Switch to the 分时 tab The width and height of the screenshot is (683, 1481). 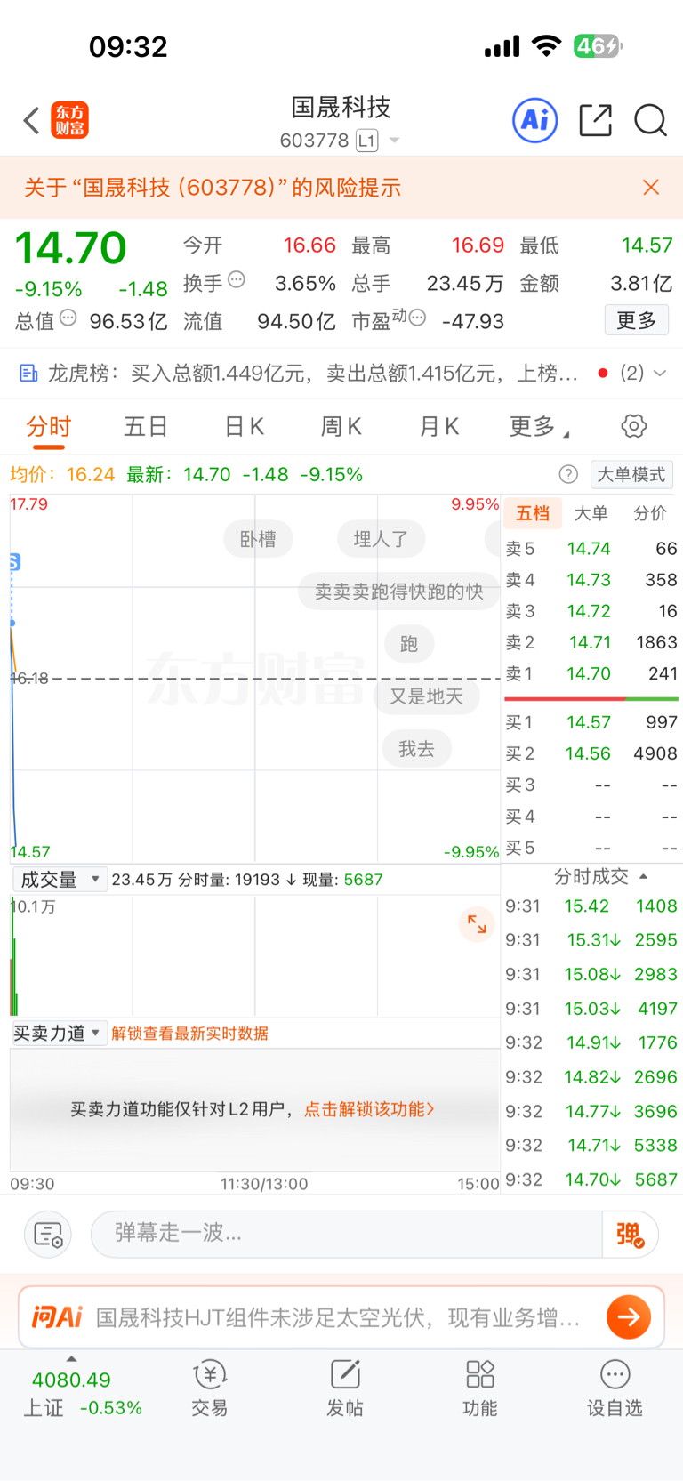point(49,427)
